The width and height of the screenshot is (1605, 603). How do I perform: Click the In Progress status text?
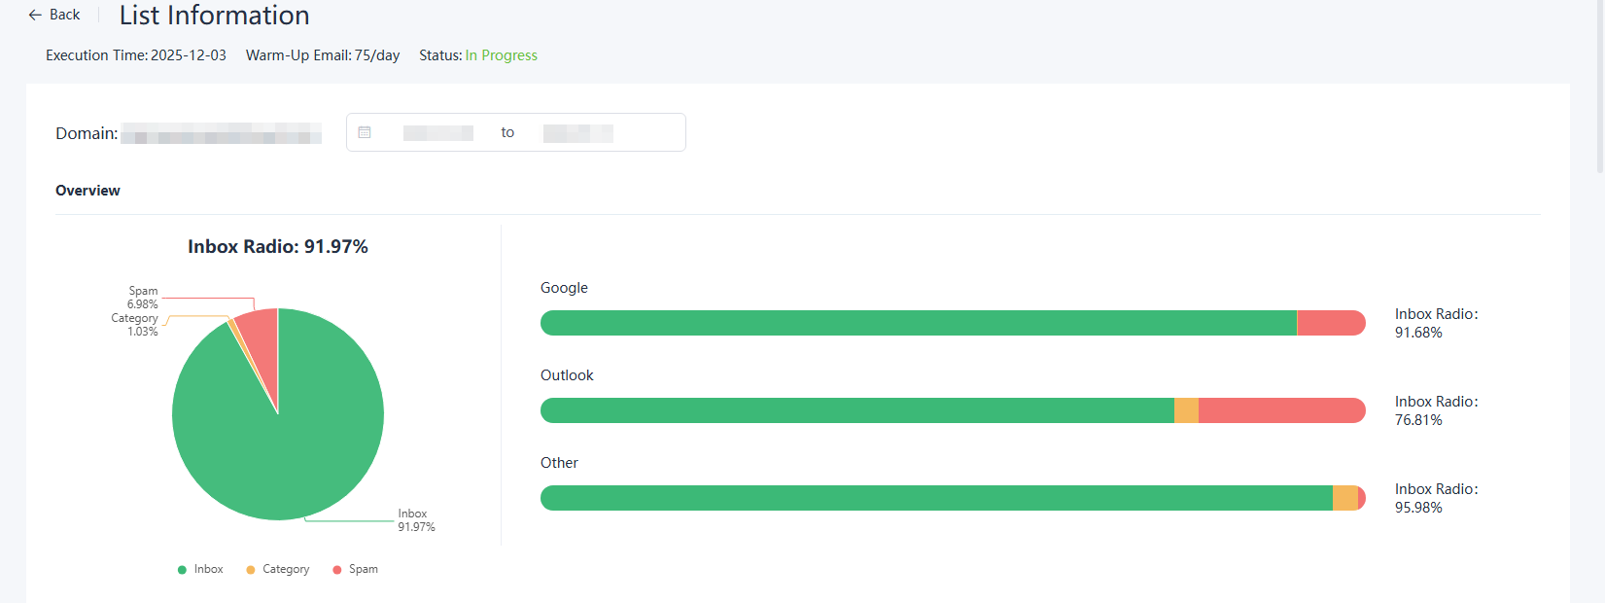[x=501, y=55]
